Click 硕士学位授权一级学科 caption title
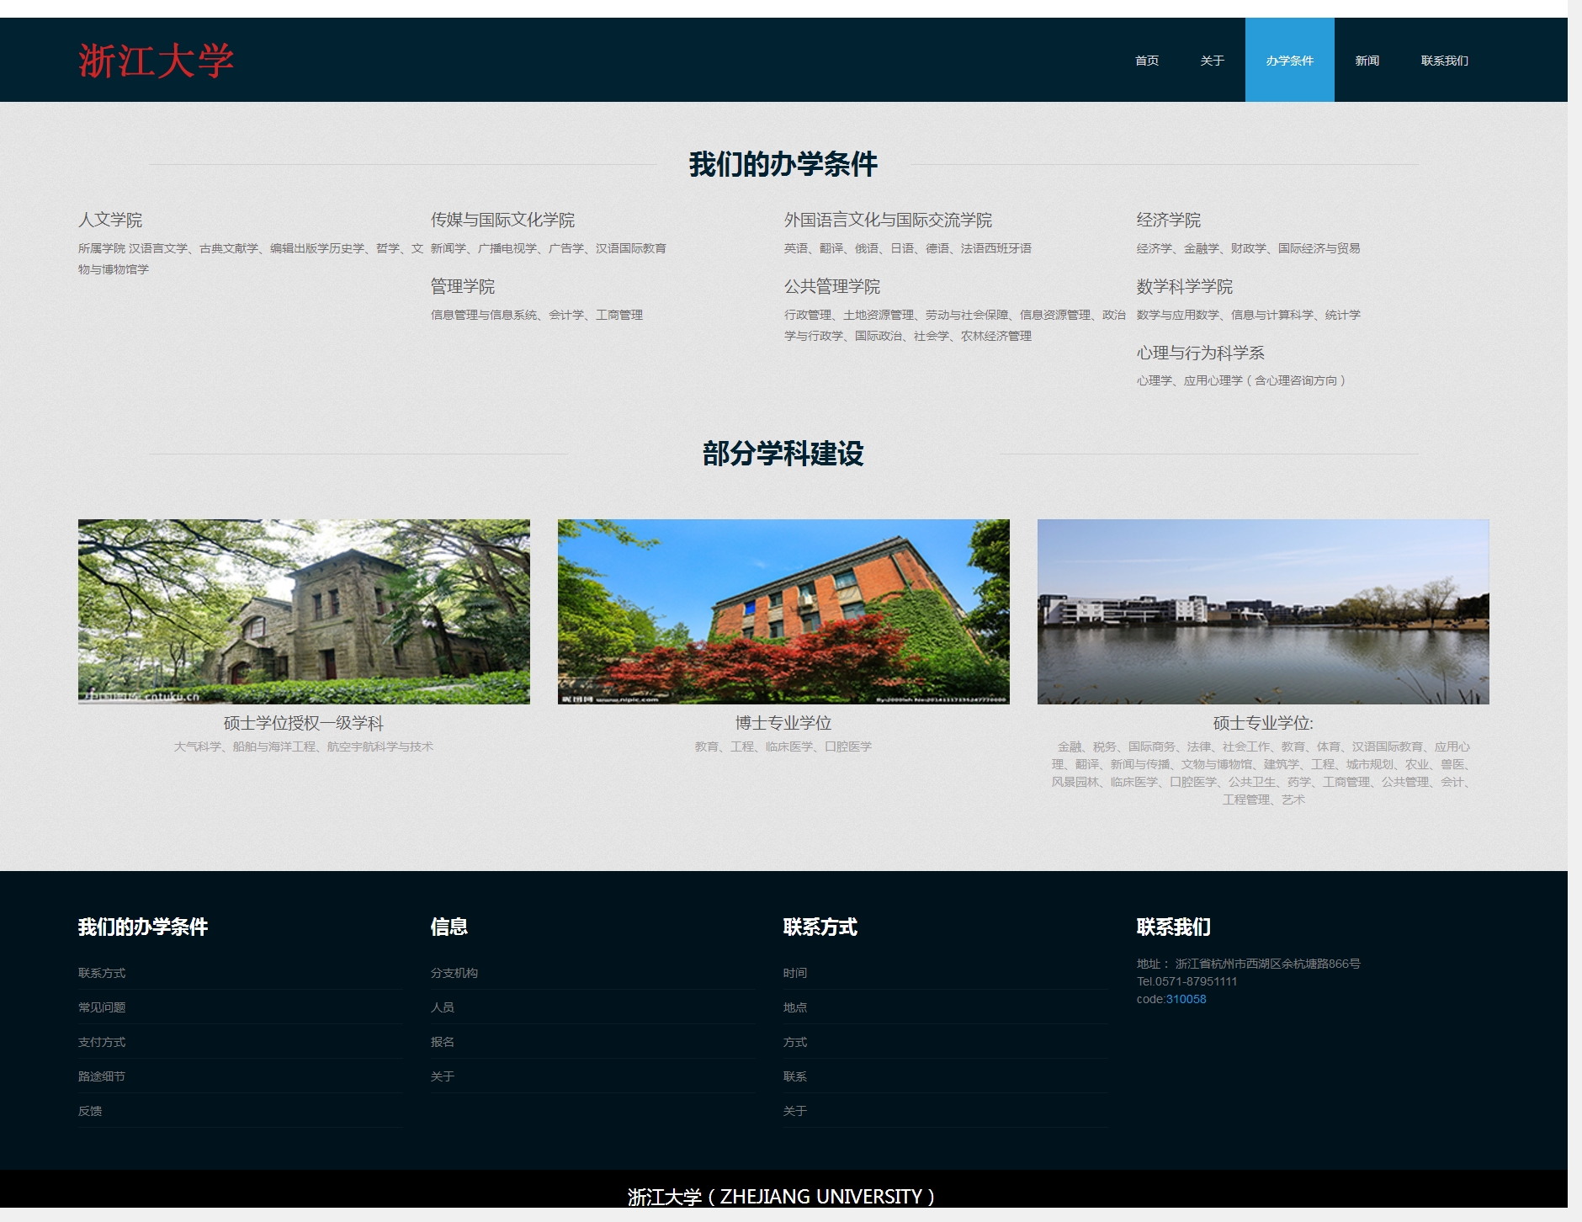Screen dimensions: 1582x1222 click(x=304, y=723)
